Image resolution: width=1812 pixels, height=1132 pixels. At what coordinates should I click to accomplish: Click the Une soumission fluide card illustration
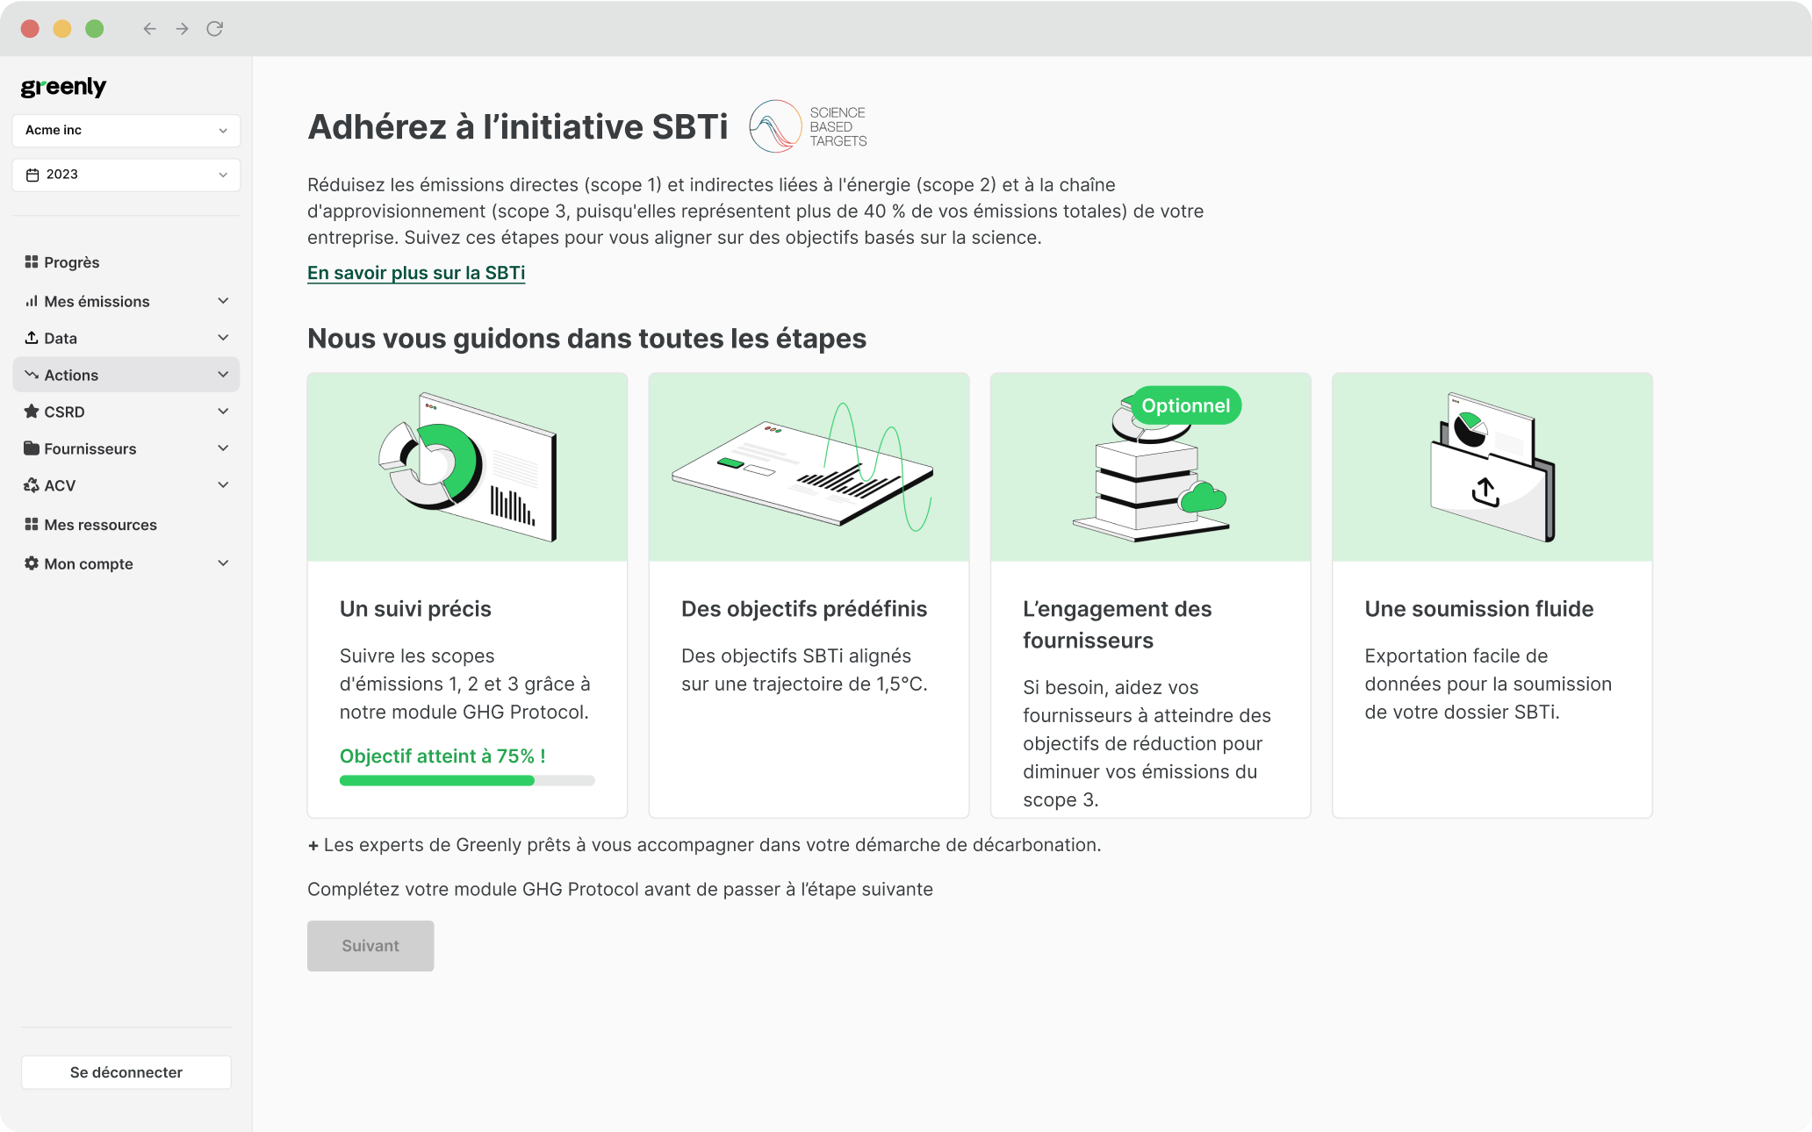(1492, 467)
